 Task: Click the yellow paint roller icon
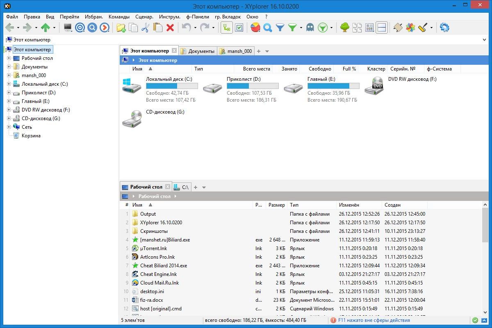(423, 27)
